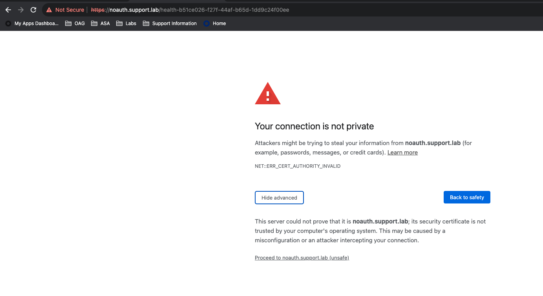The width and height of the screenshot is (543, 296).
Task: Proceed to noauth.support.lab (unsafe) link
Action: 302,258
